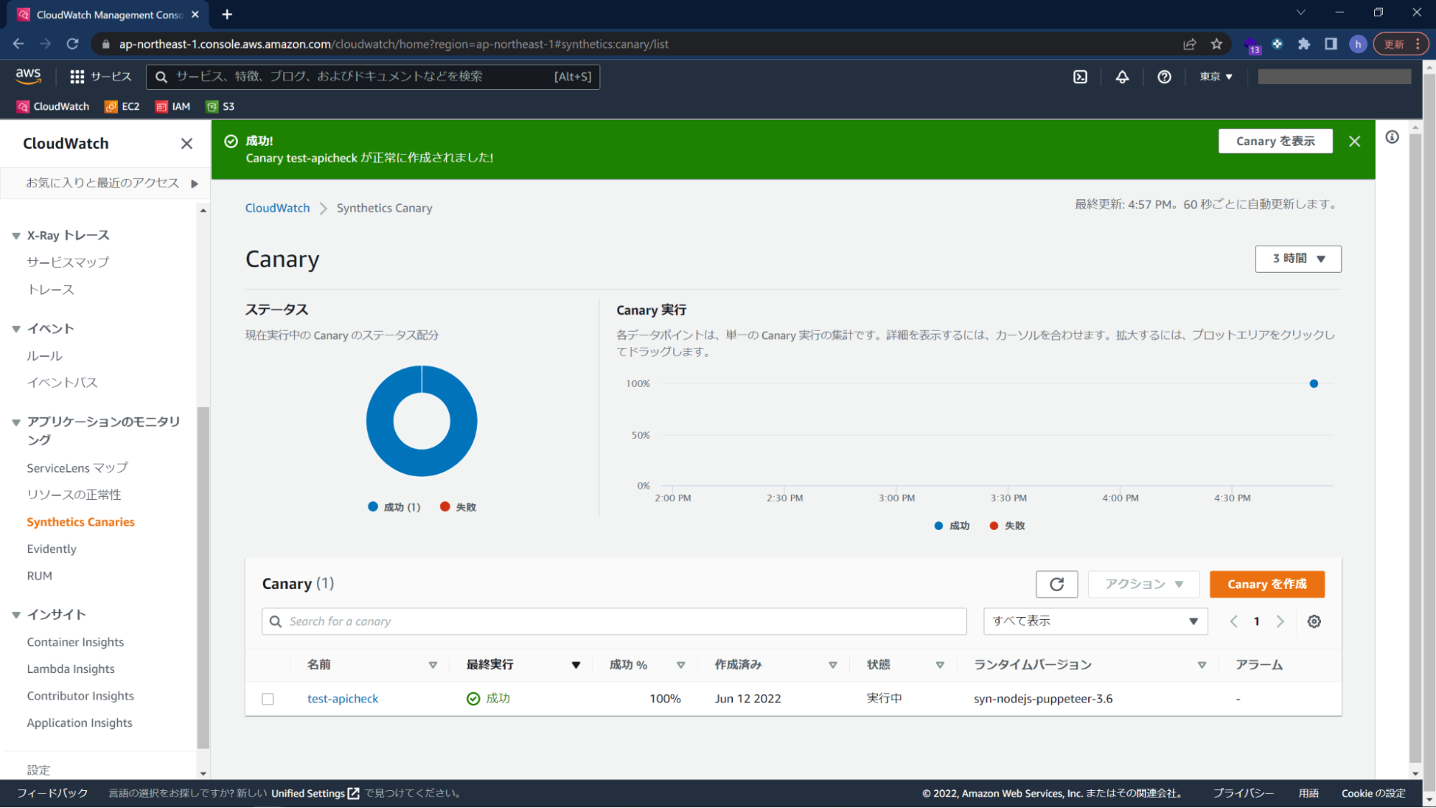Screen dimensions: 1436x808
Task: Bookmark this page with the star icon
Action: tap(1216, 45)
